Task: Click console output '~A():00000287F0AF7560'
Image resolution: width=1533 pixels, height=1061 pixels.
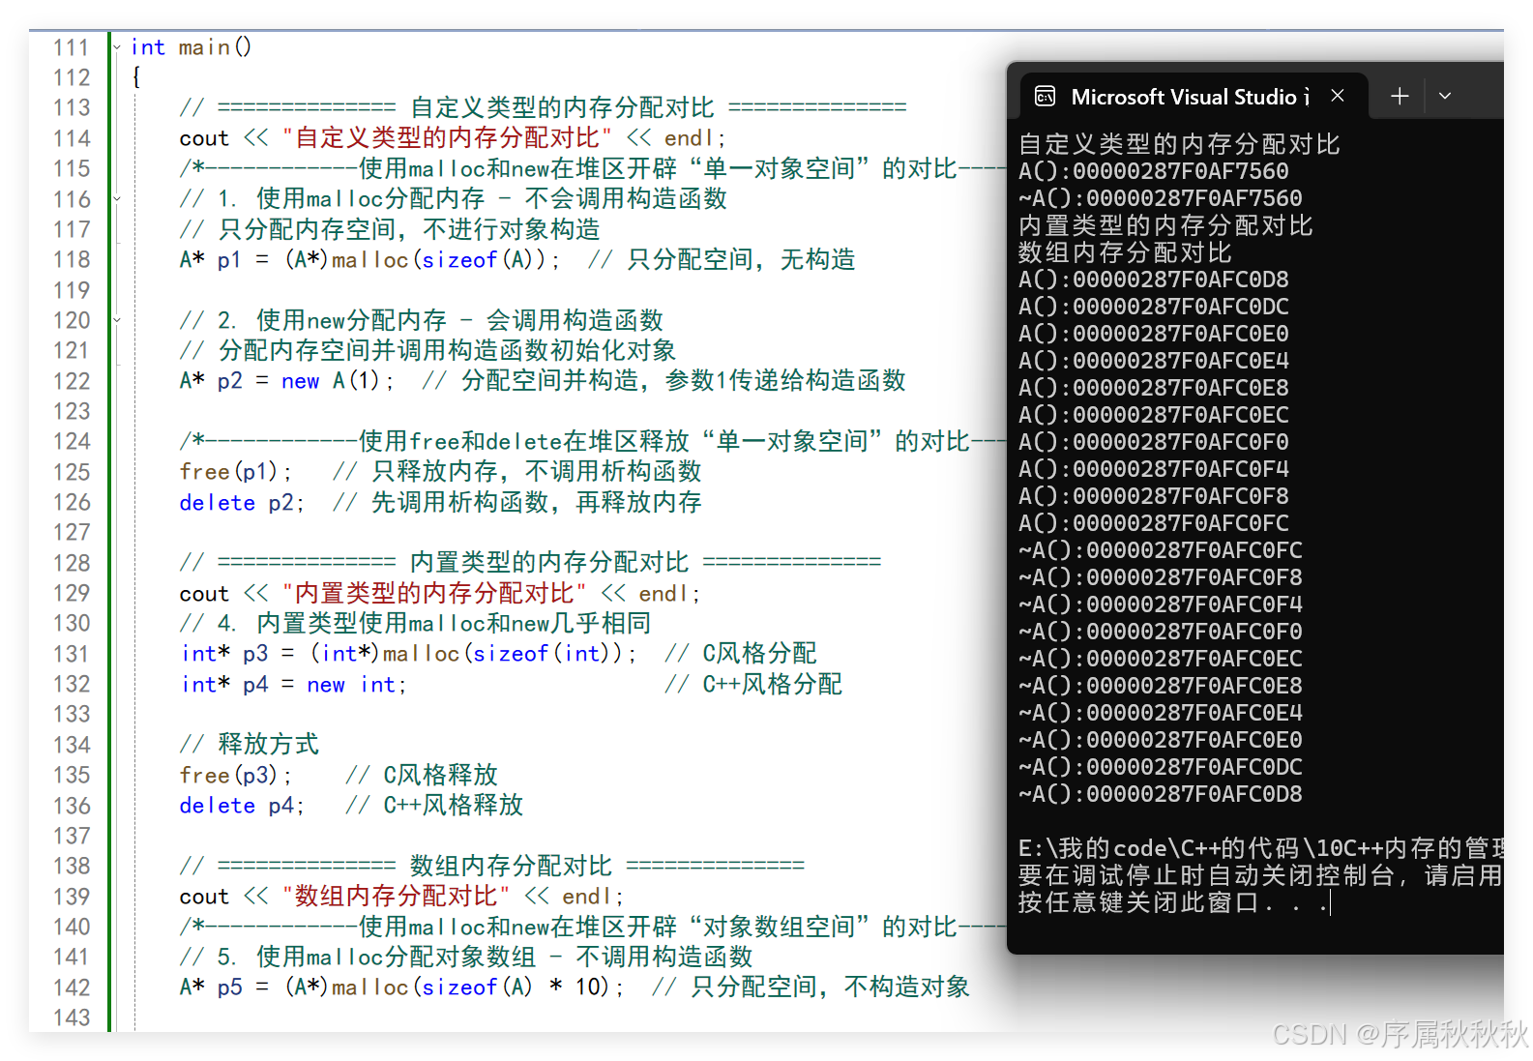Action: 1161,198
